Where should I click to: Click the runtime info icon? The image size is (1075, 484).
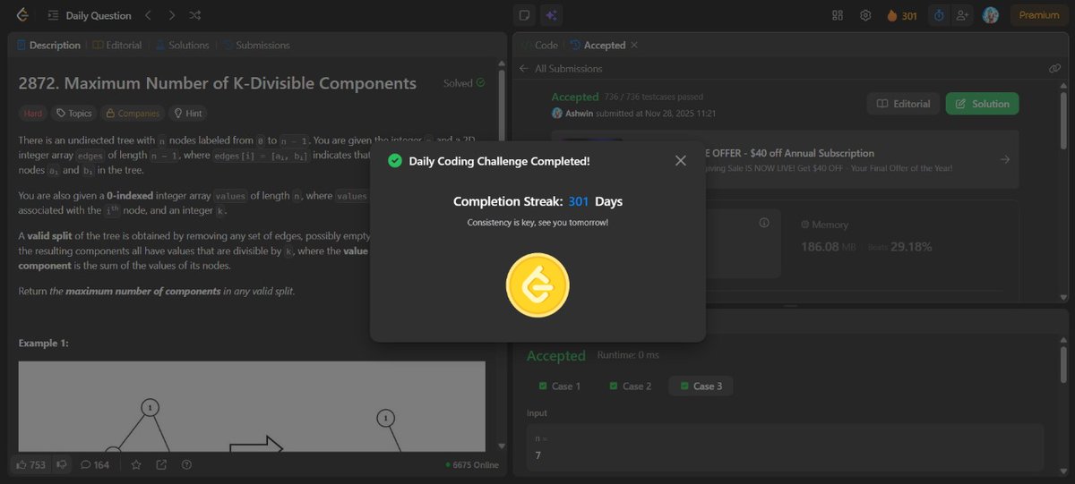click(764, 223)
